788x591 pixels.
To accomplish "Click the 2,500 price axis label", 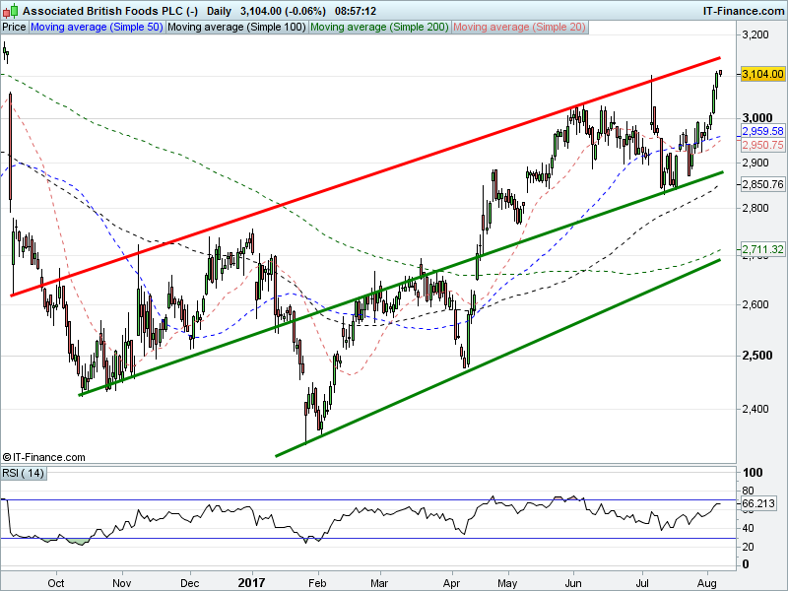I will click(x=757, y=356).
